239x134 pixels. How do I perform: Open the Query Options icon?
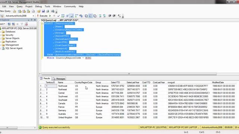(67, 16)
